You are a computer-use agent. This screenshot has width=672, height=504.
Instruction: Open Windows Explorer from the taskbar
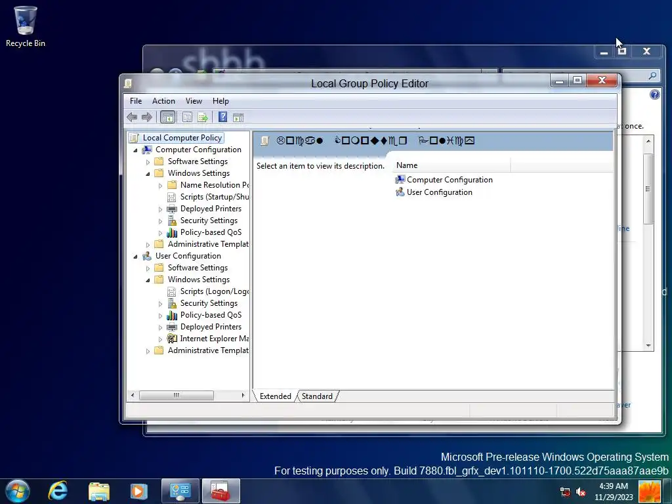99,492
